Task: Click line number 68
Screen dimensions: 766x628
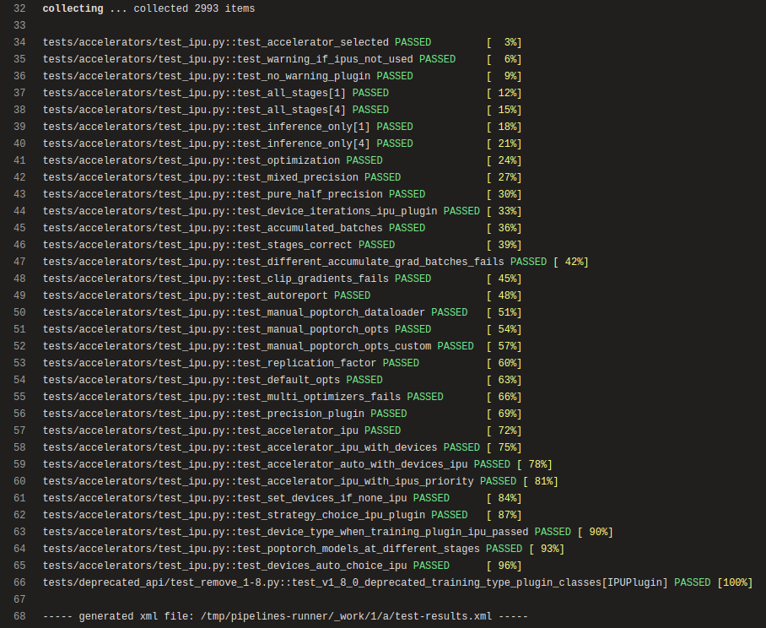Action: coord(19,616)
